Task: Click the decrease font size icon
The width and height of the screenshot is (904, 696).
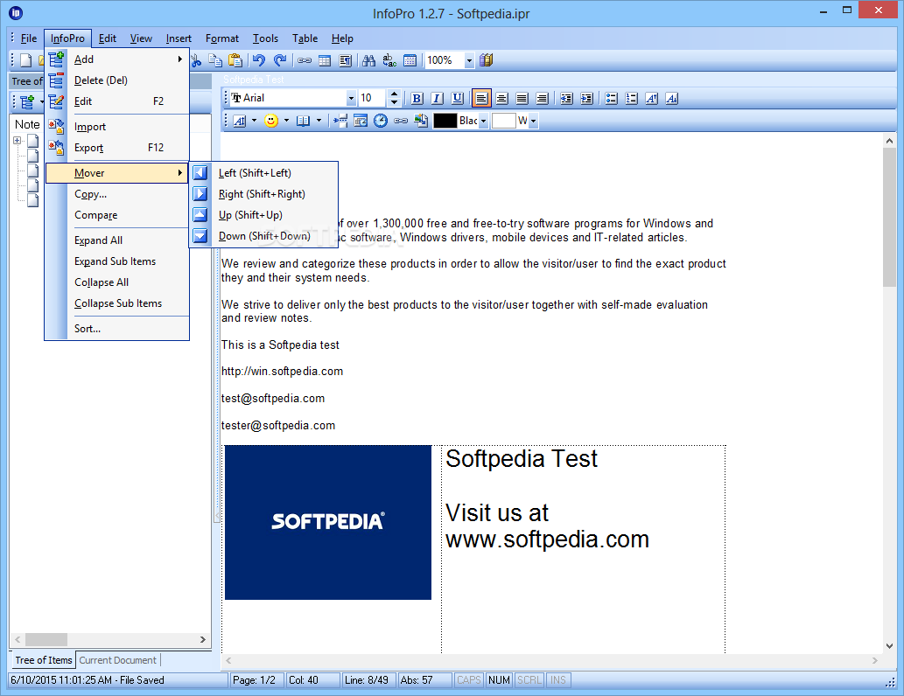Action: (x=672, y=99)
